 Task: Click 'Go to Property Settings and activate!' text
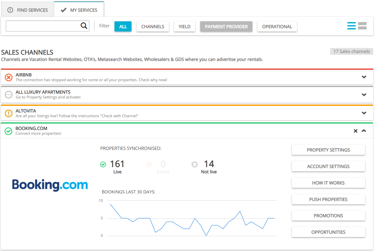click(48, 97)
